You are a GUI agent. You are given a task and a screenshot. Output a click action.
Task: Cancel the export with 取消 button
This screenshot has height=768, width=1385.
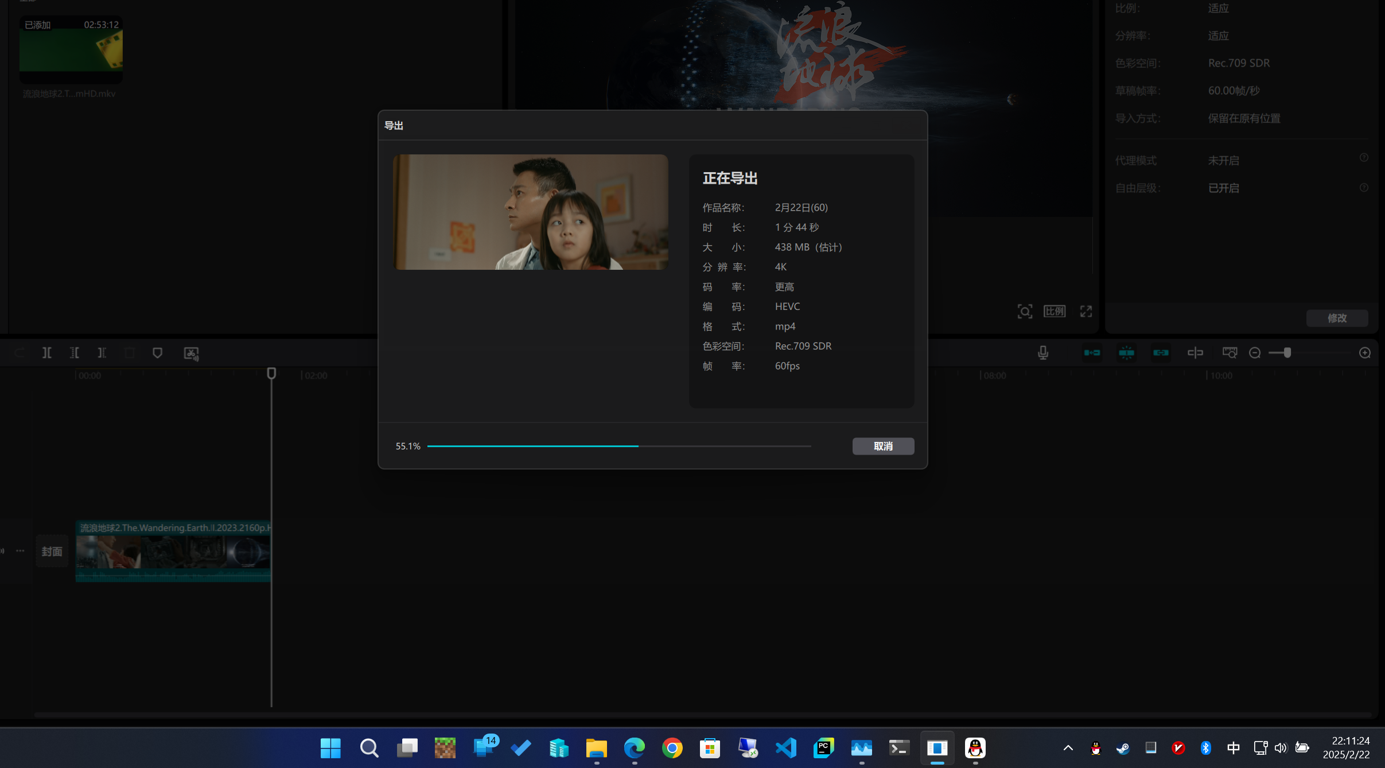click(882, 446)
